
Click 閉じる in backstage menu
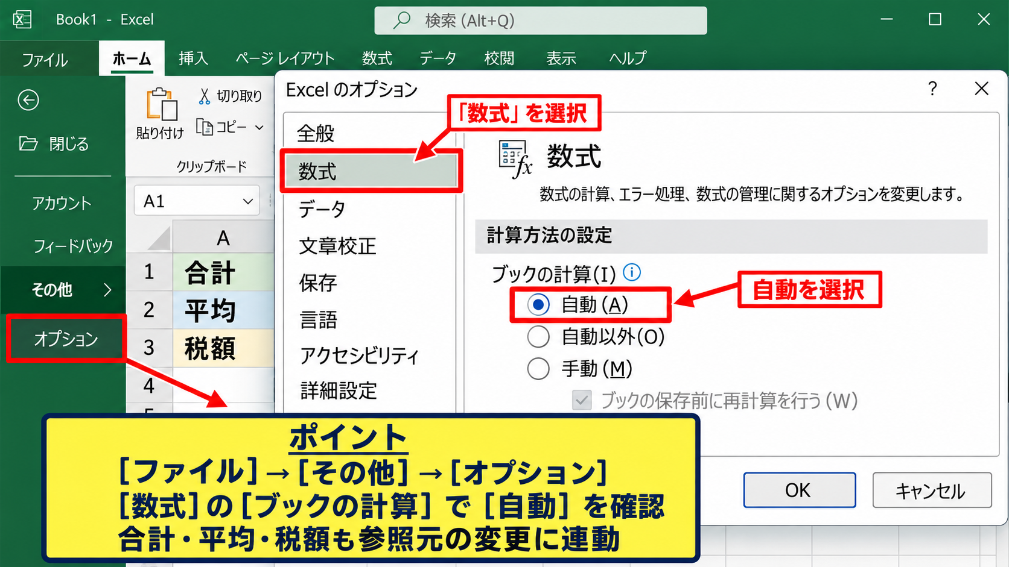56,143
